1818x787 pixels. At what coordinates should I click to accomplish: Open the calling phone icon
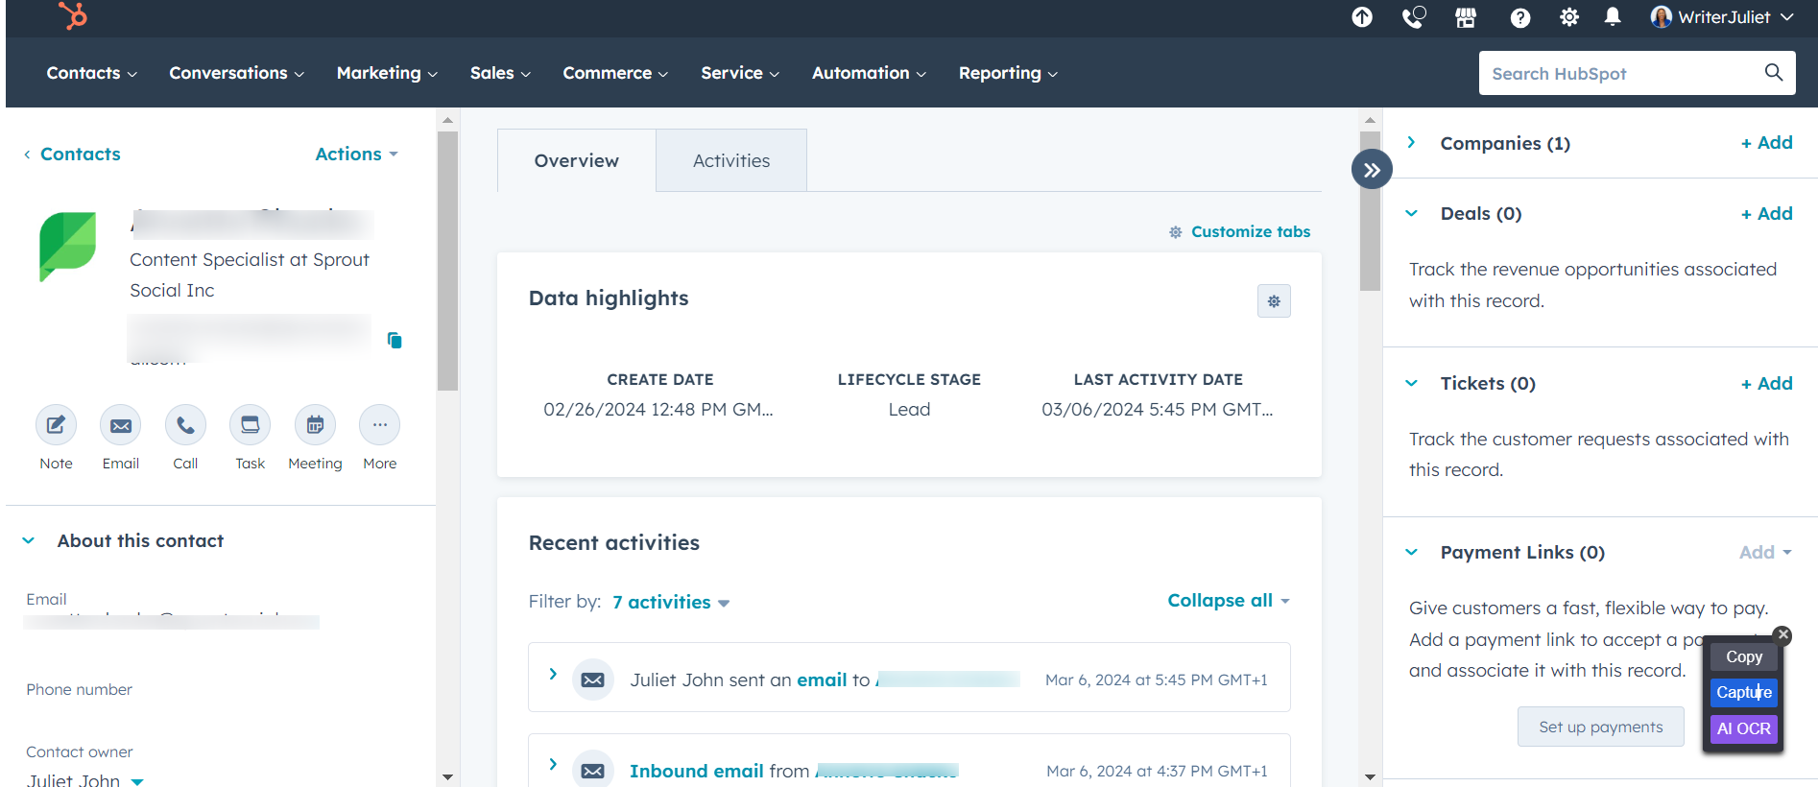pos(1413,17)
